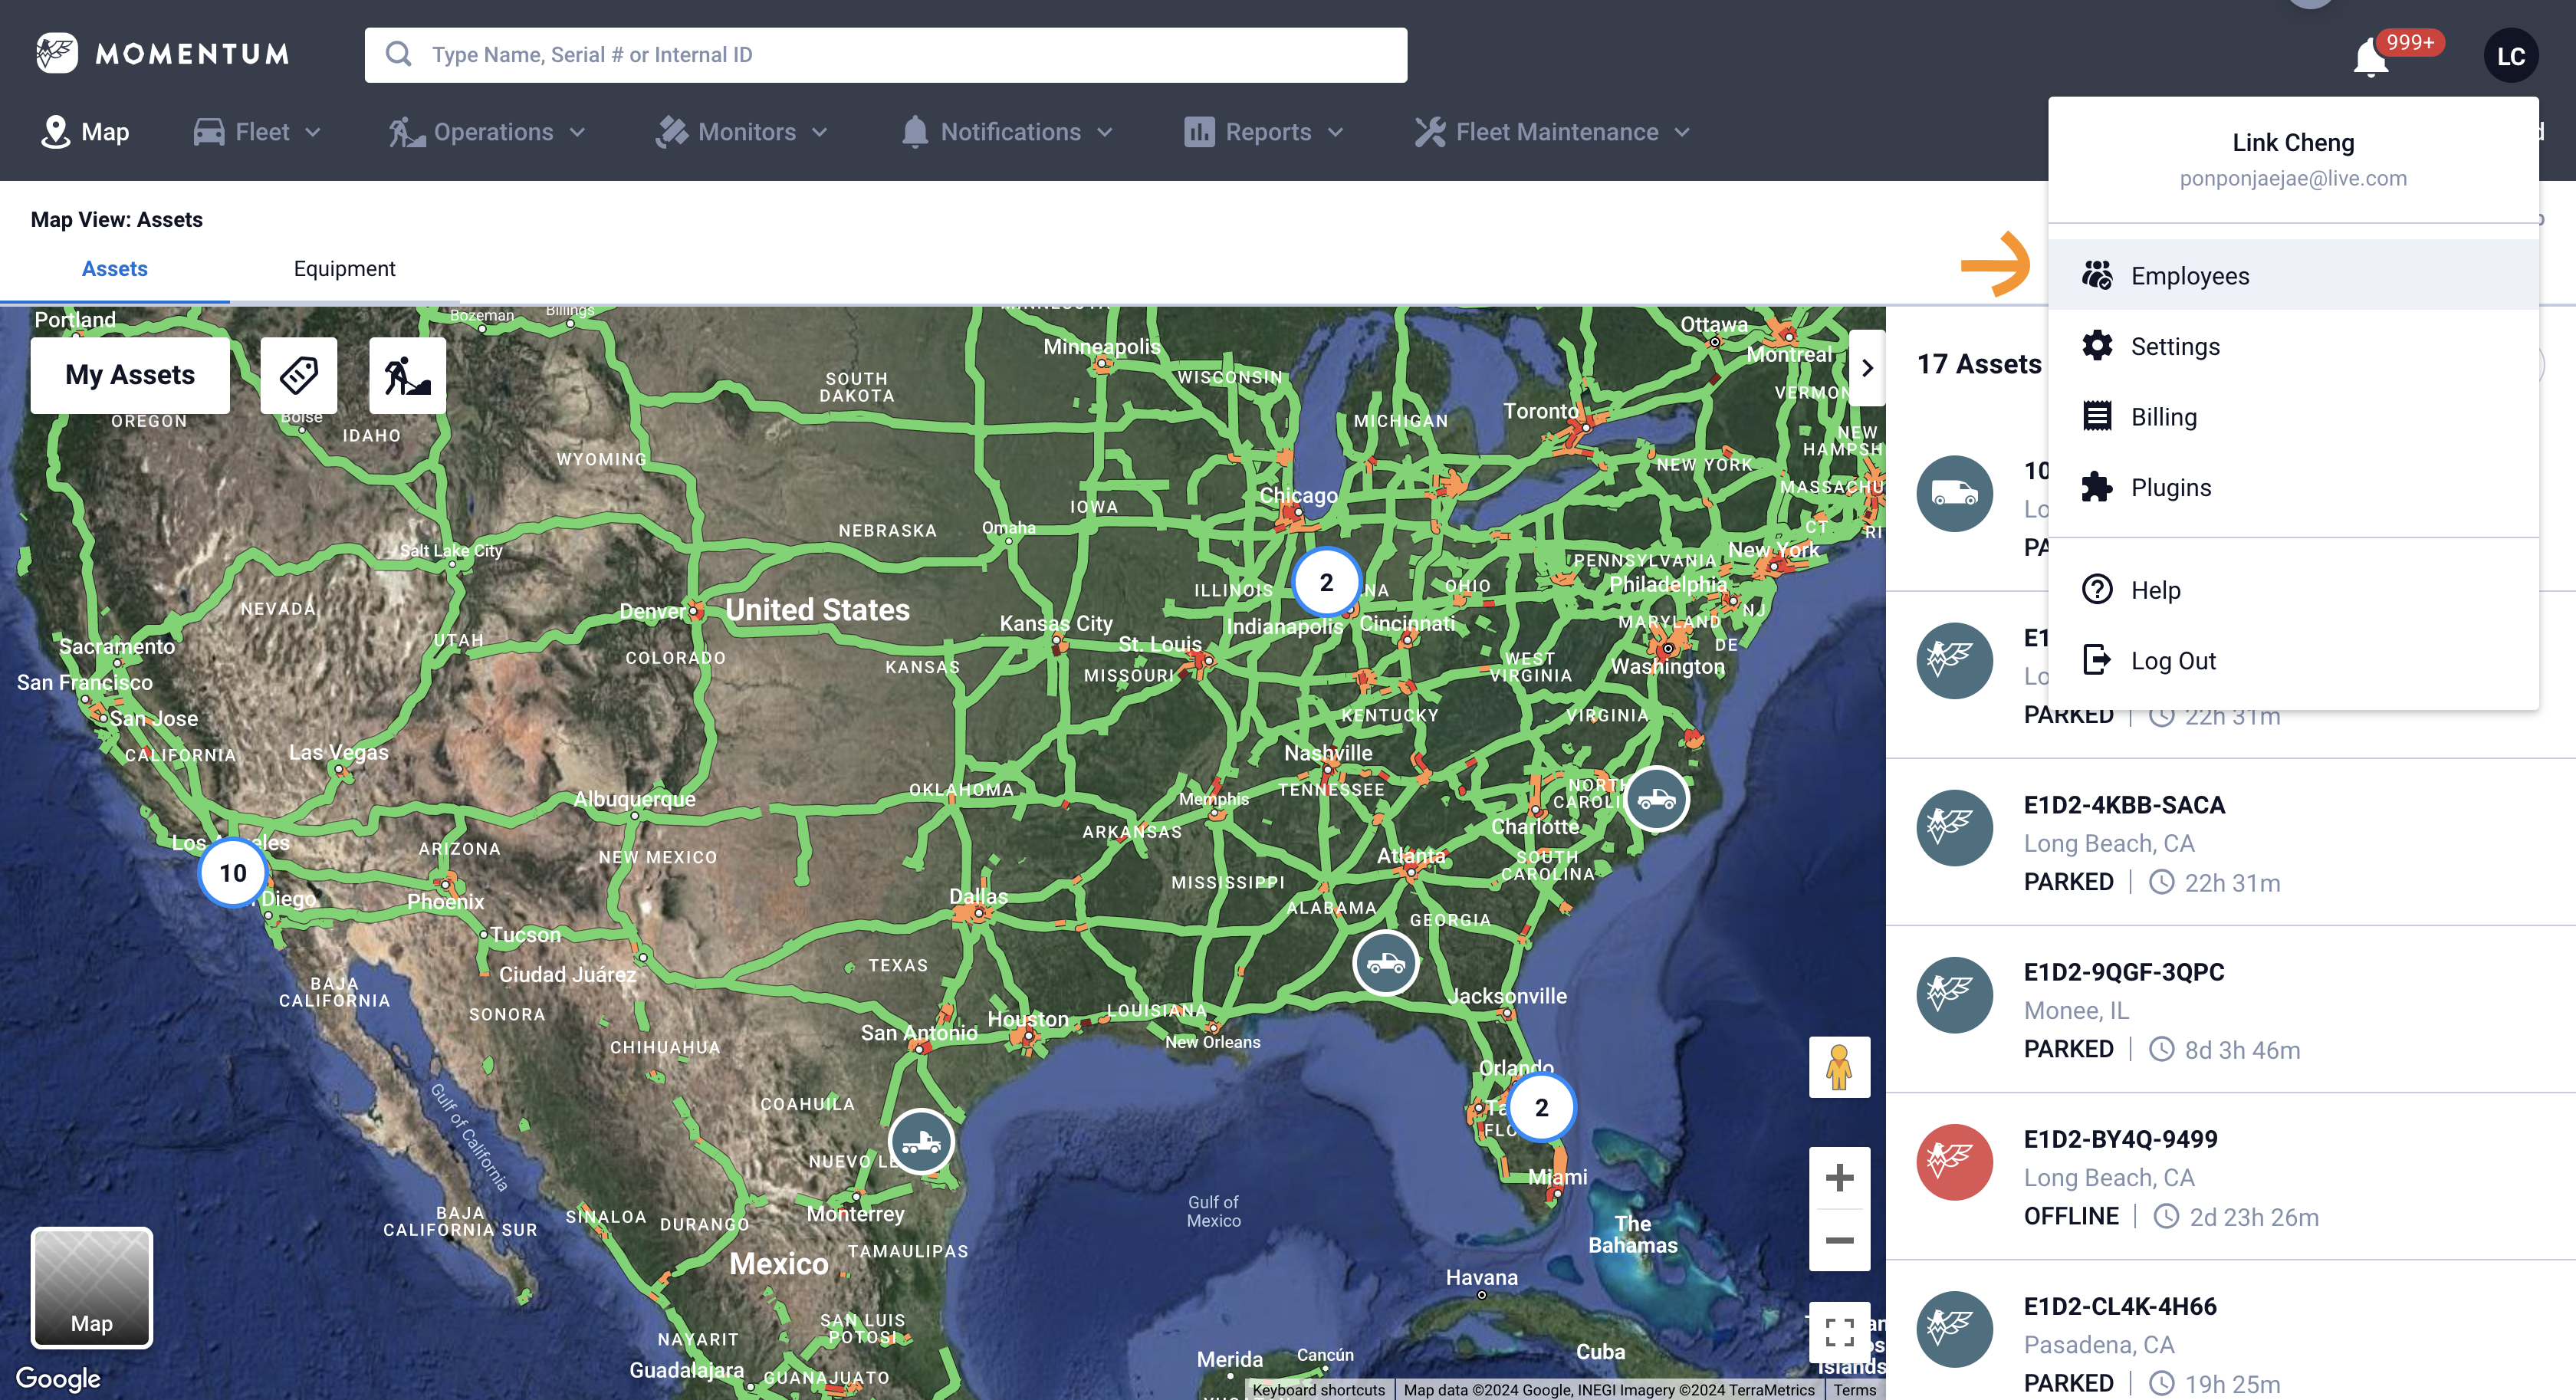The width and height of the screenshot is (2576, 1400).
Task: Click the zoom in plus button
Action: [1838, 1177]
